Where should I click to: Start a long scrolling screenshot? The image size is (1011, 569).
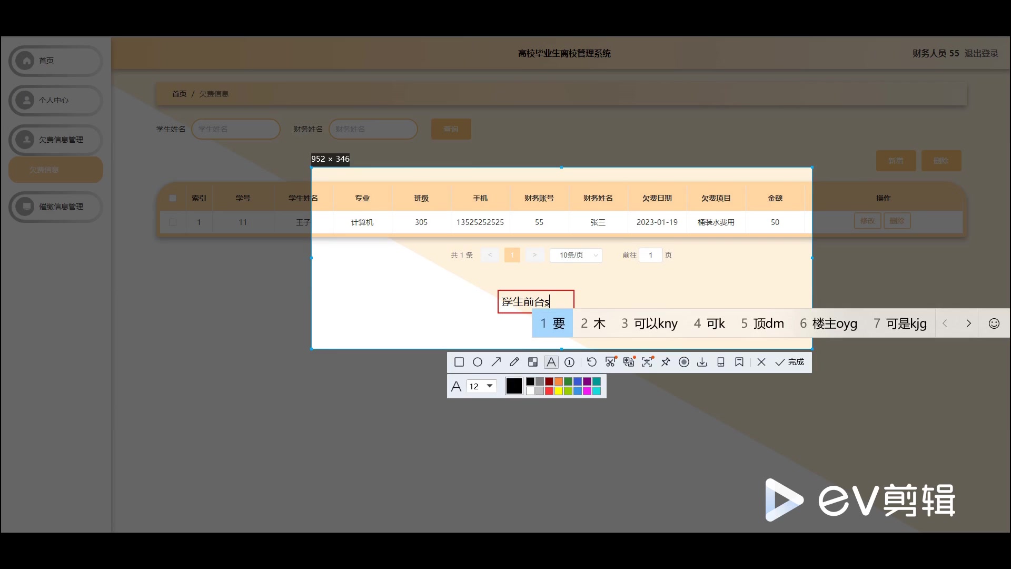611,362
